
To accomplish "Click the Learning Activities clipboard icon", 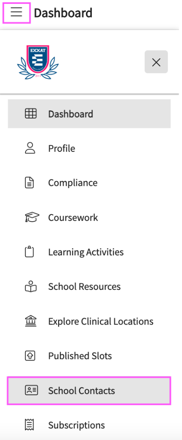I will (29, 252).
